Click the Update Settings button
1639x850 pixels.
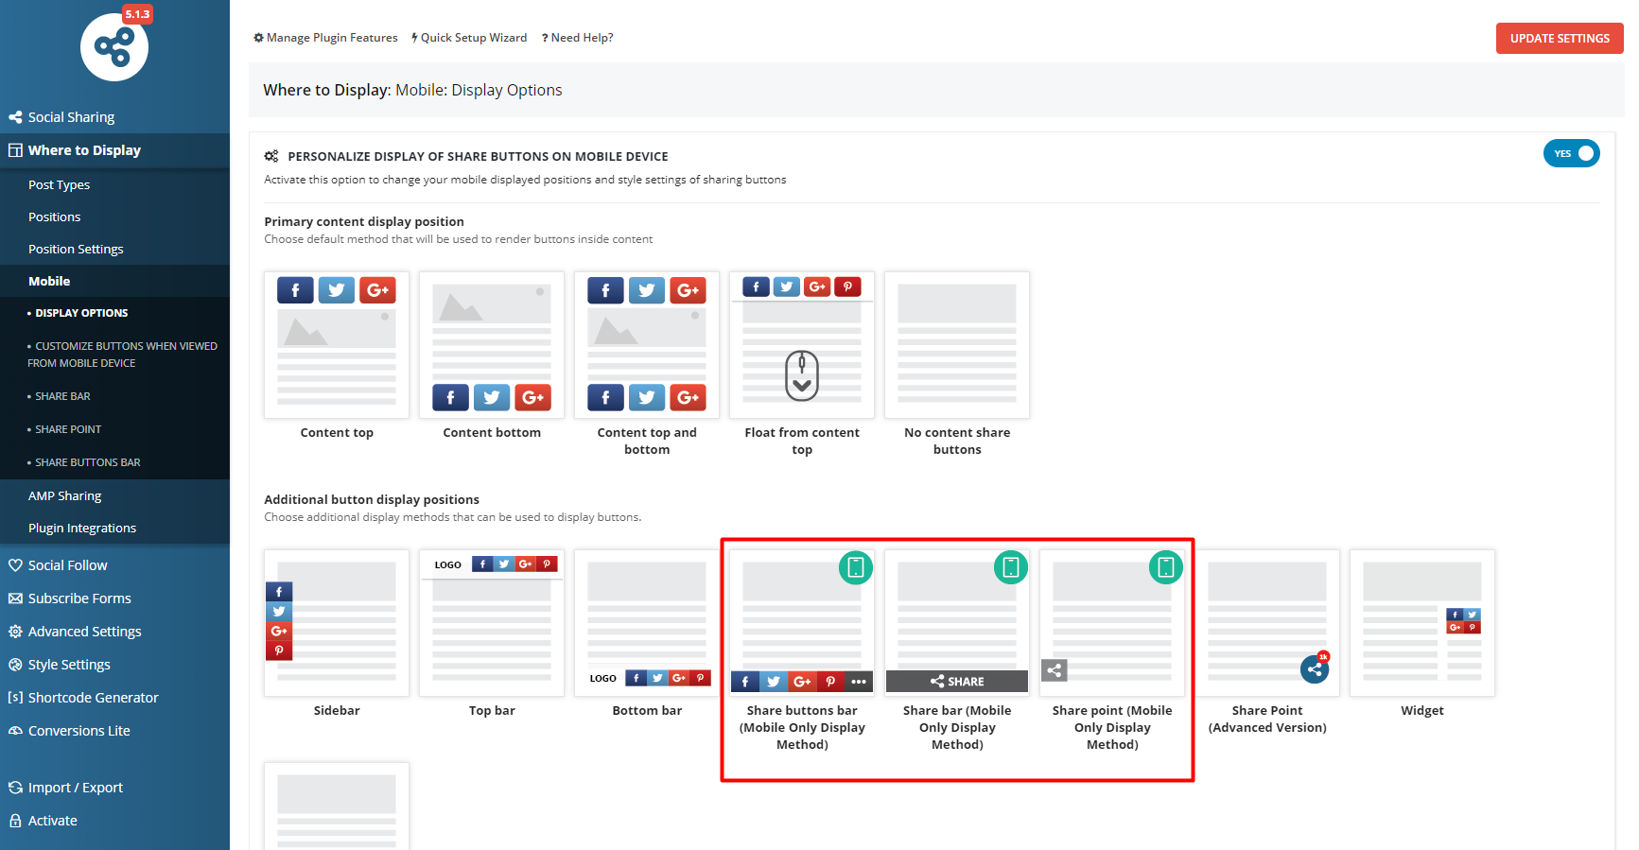click(1560, 39)
